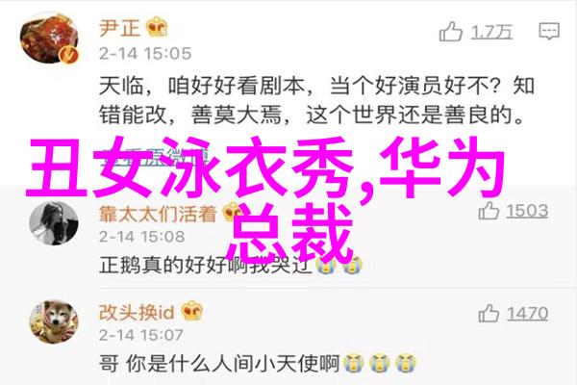View the 1470 likes count
This screenshot has width=577, height=385.
527,314
